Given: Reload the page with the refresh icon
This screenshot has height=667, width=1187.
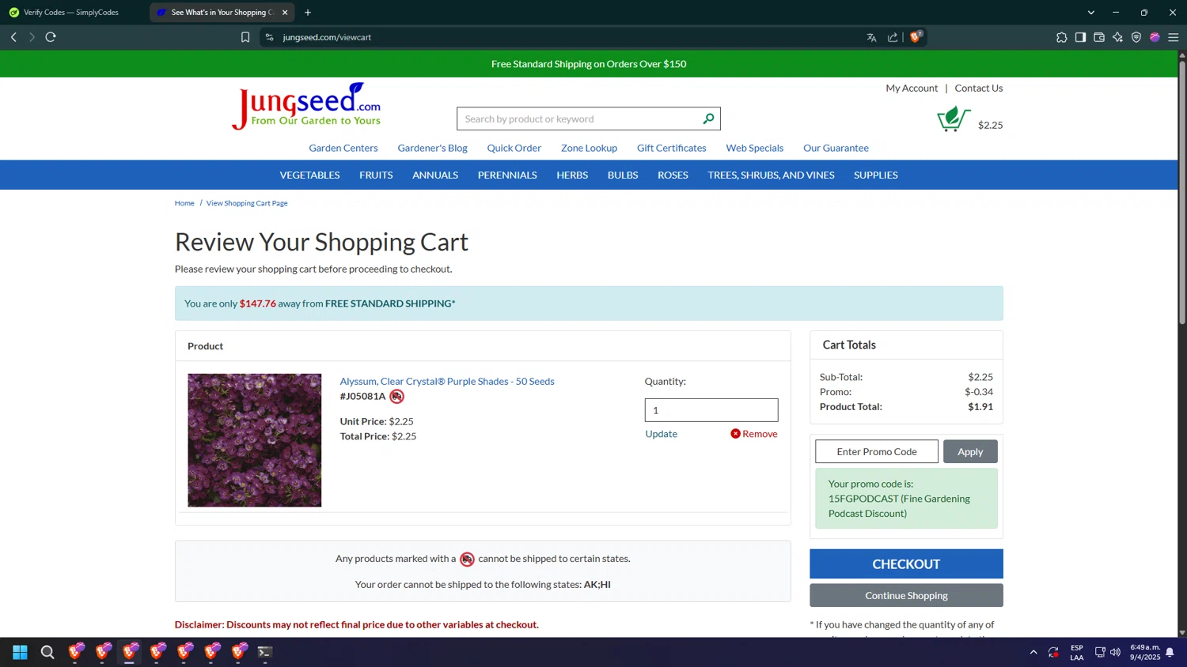Looking at the screenshot, I should click(51, 37).
